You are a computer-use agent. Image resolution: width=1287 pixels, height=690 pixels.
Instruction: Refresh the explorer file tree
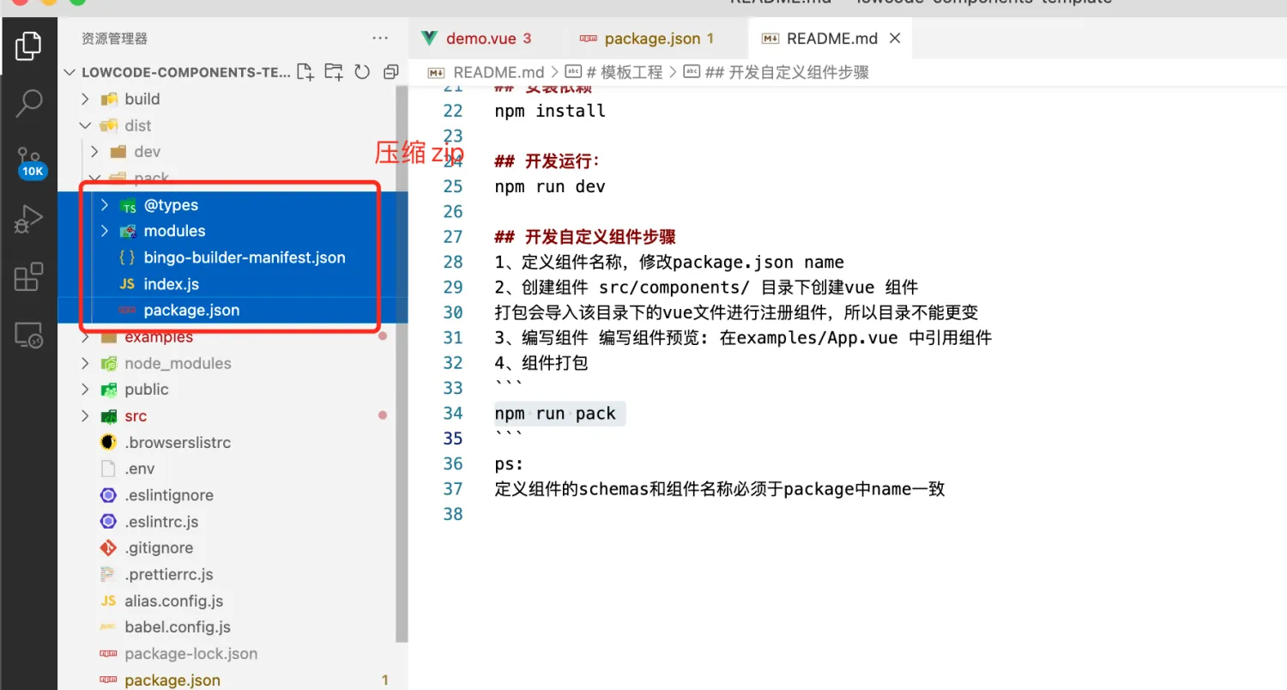pyautogui.click(x=362, y=72)
